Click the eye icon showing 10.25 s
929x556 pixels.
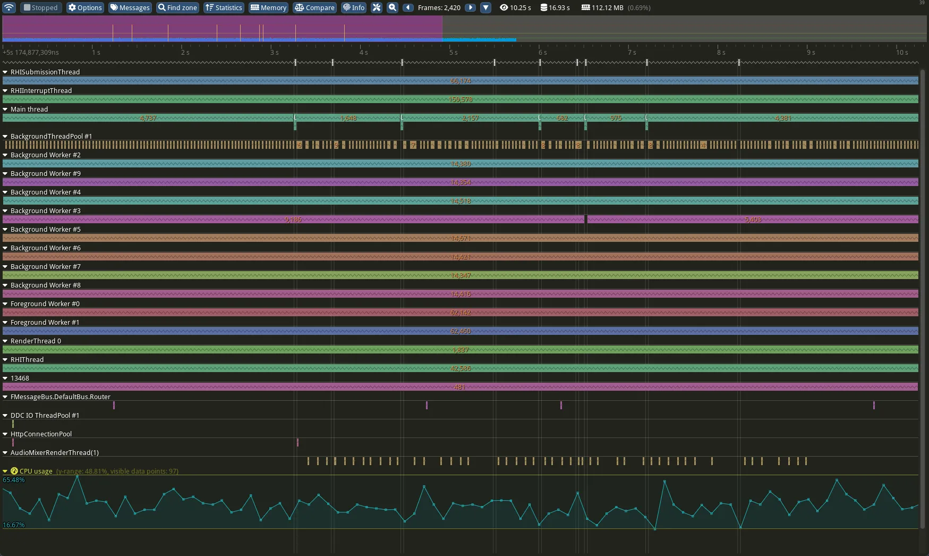[515, 7]
